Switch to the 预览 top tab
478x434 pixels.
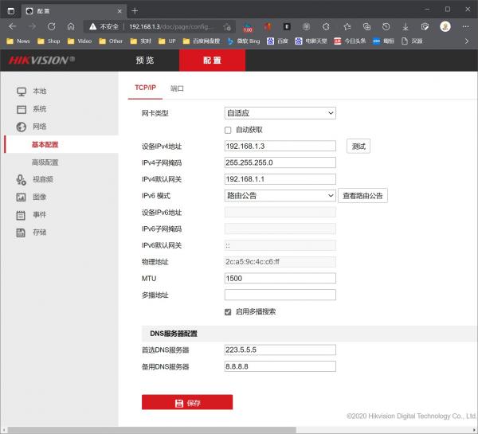pos(145,61)
